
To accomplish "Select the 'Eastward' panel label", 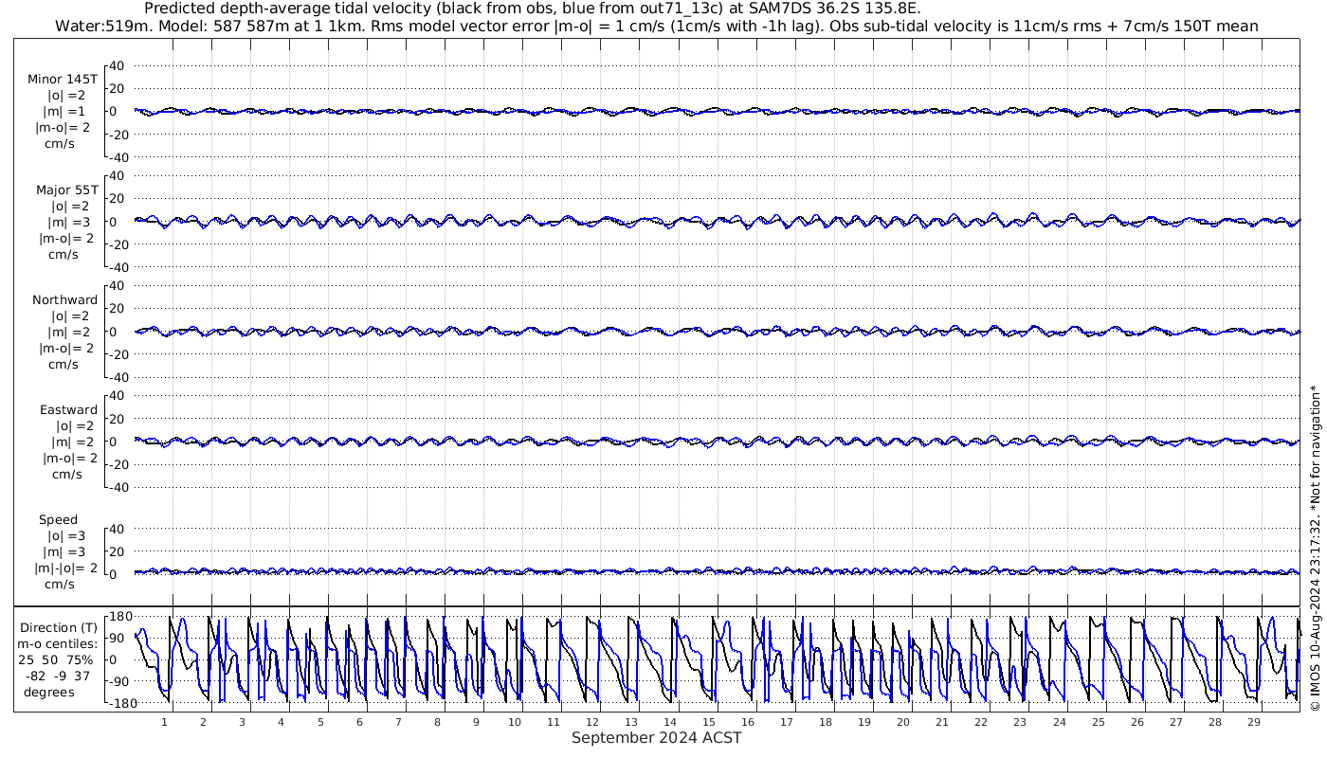I will (x=68, y=410).
